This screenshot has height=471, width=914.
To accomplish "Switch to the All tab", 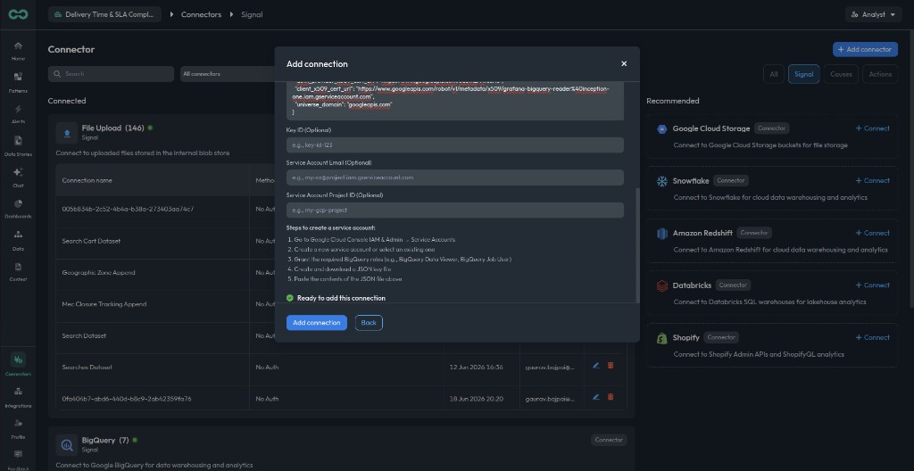I will click(x=774, y=74).
